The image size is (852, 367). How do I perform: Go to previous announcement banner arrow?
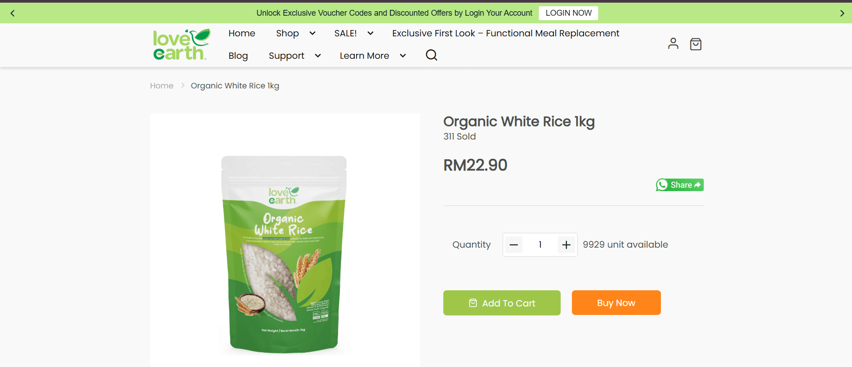click(x=13, y=13)
